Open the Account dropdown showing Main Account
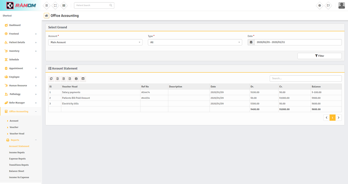Viewport: 348px width, 184px height. [95, 42]
